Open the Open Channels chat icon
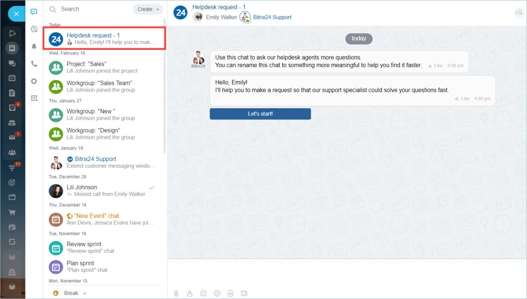This screenshot has height=299, width=527. [x=34, y=29]
